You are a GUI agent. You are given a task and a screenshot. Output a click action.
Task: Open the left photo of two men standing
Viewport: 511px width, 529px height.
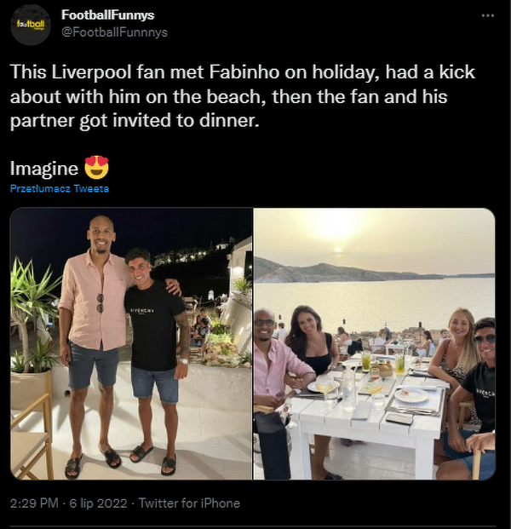pyautogui.click(x=131, y=343)
